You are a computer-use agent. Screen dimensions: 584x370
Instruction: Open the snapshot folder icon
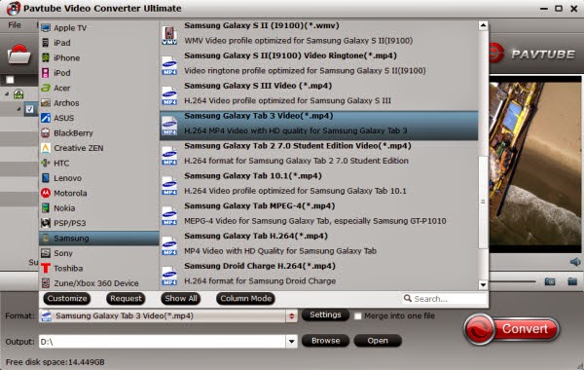572,281
